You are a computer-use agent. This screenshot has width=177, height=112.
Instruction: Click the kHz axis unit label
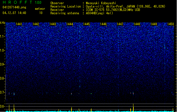pos(3,23)
